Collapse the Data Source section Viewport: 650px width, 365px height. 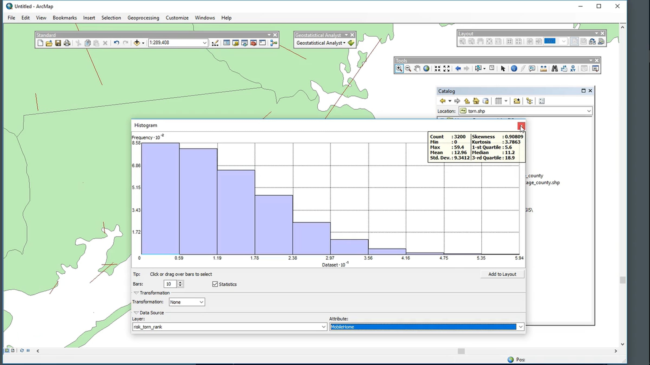click(x=136, y=313)
